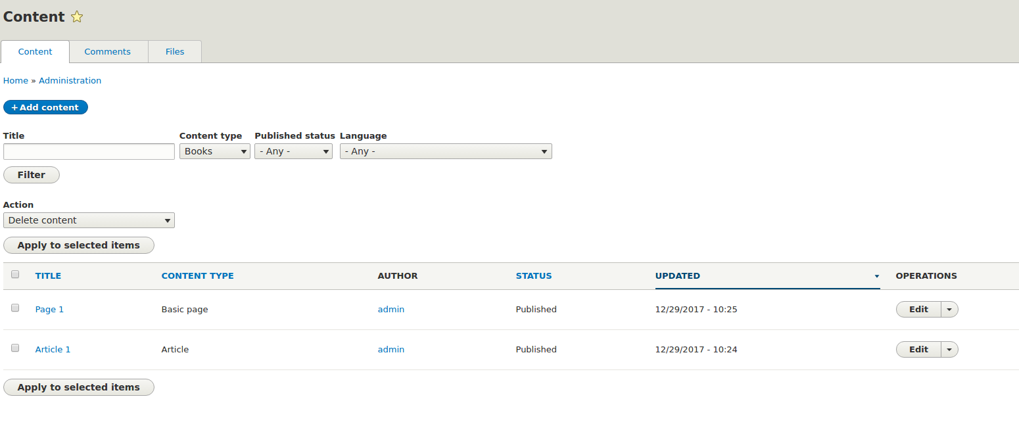Click the favorite star icon beside Content title
This screenshot has width=1019, height=428.
[x=77, y=17]
